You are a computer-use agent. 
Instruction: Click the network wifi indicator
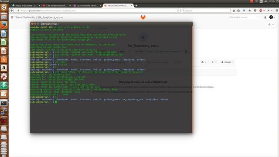pos(256,1)
